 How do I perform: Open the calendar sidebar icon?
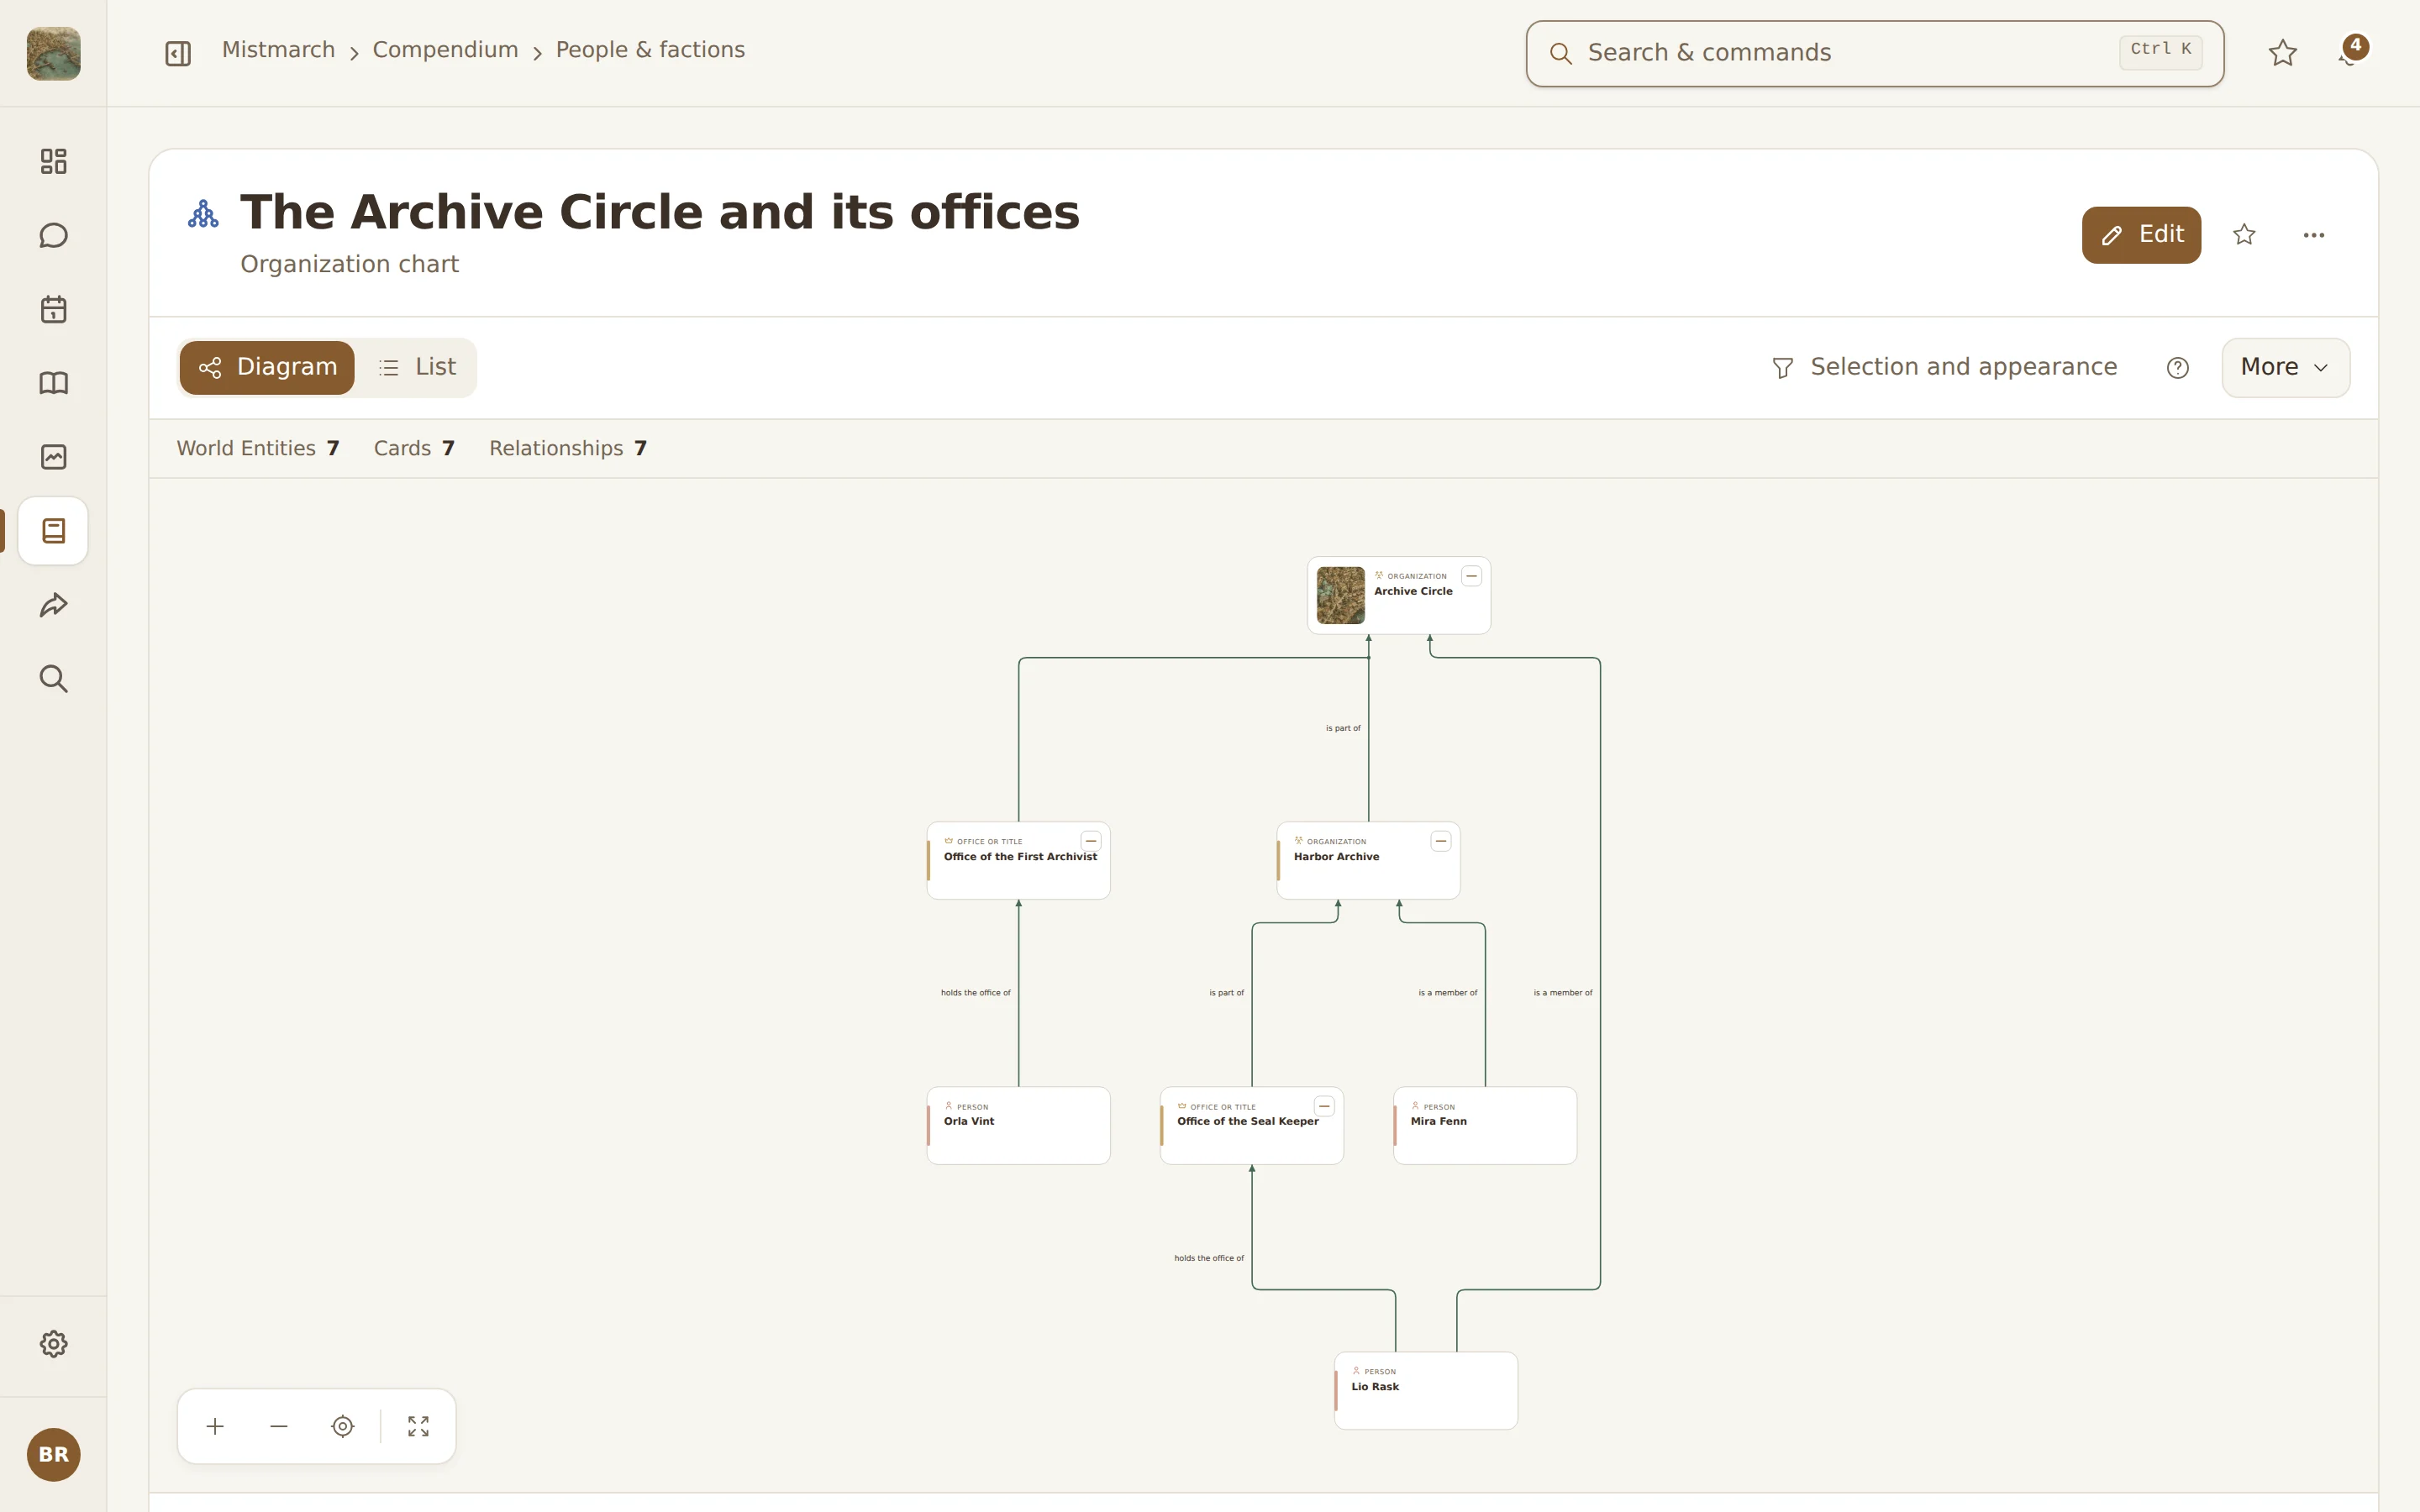(x=53, y=309)
